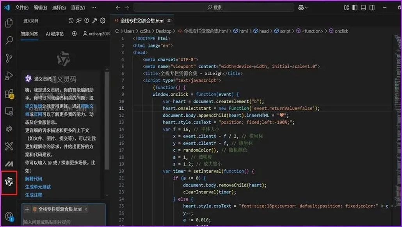Open the 选择(S) menu
402x227 pixels.
tap(59, 8)
